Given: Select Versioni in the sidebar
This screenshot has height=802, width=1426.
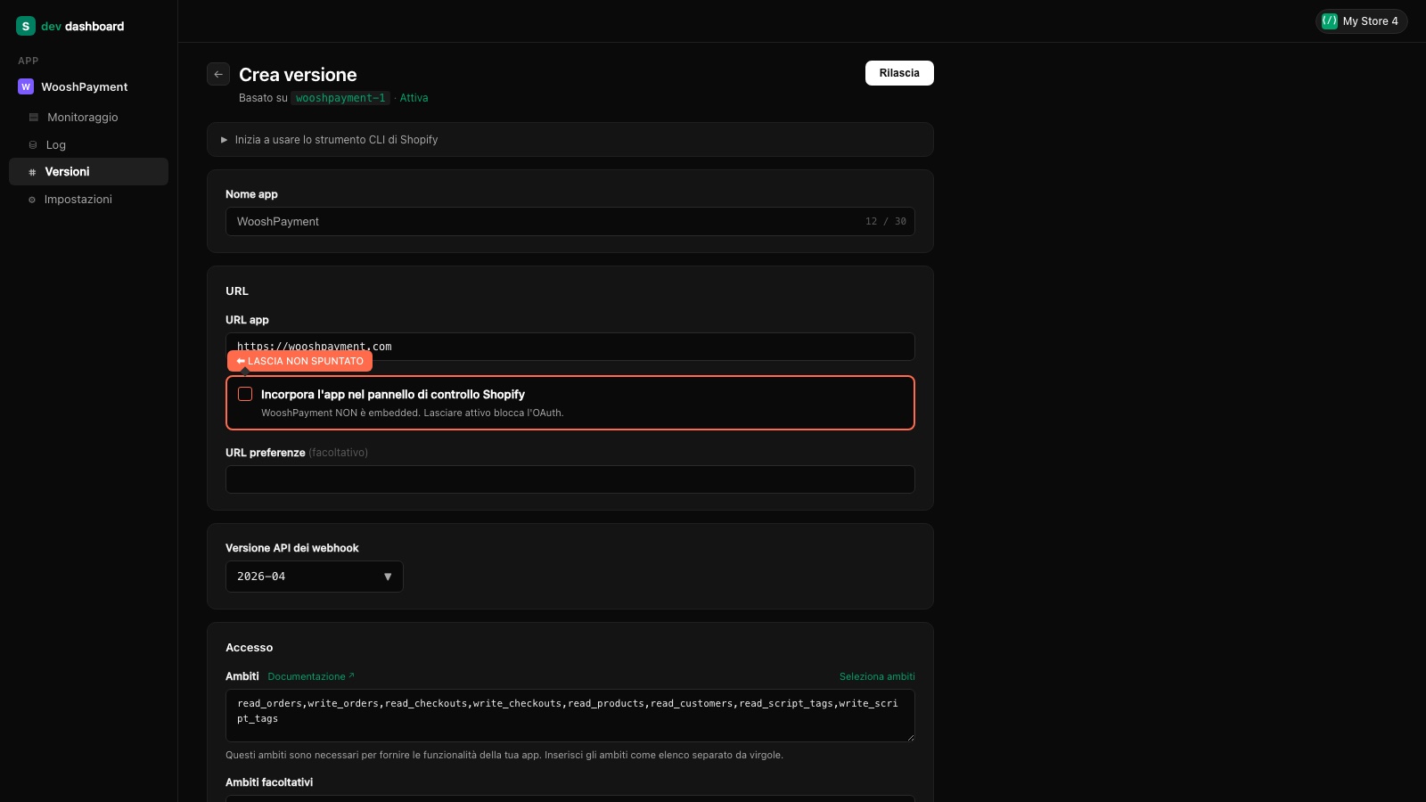Looking at the screenshot, I should point(88,172).
